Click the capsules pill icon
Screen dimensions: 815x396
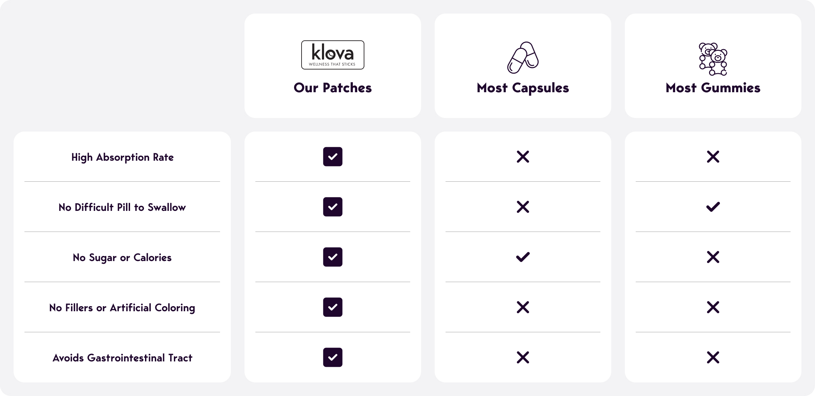click(523, 57)
